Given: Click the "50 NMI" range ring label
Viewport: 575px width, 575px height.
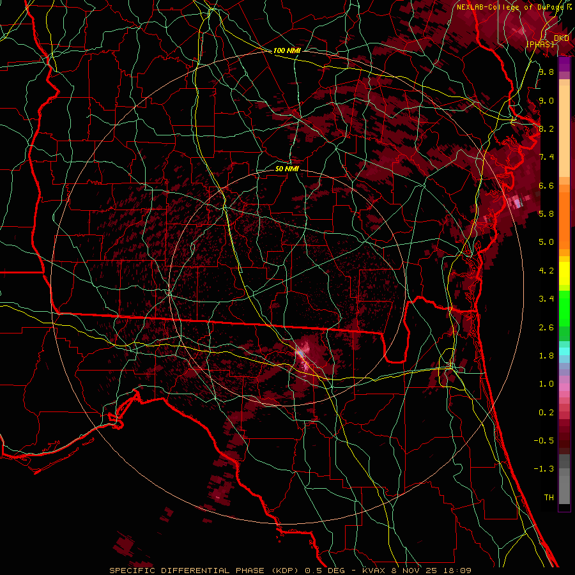Looking at the screenshot, I should point(287,169).
